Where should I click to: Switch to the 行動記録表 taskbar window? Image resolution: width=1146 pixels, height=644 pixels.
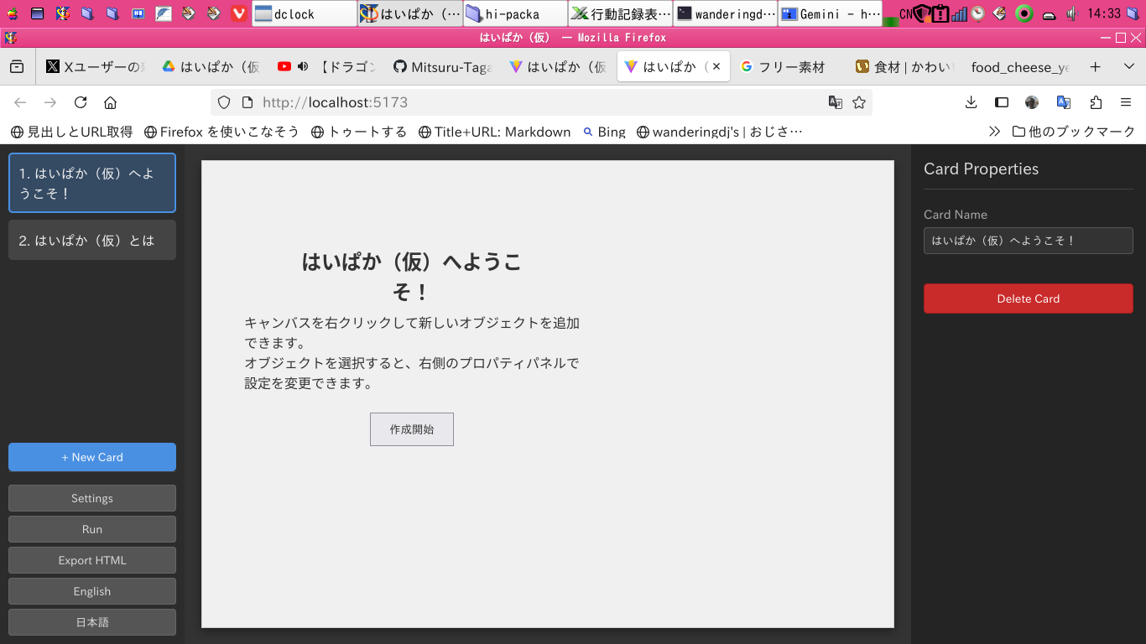point(619,13)
